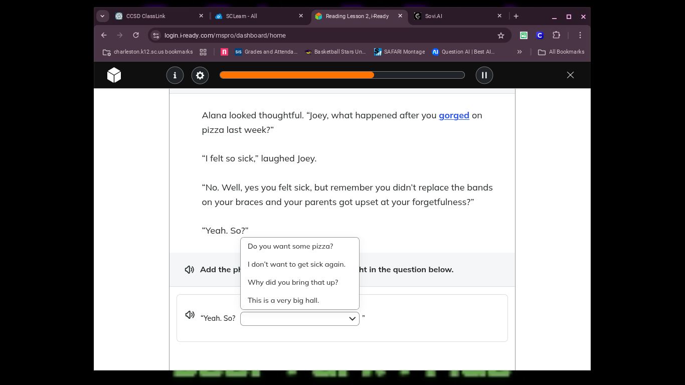
Task: Collapse the answer dropdown arrow
Action: coord(352,319)
